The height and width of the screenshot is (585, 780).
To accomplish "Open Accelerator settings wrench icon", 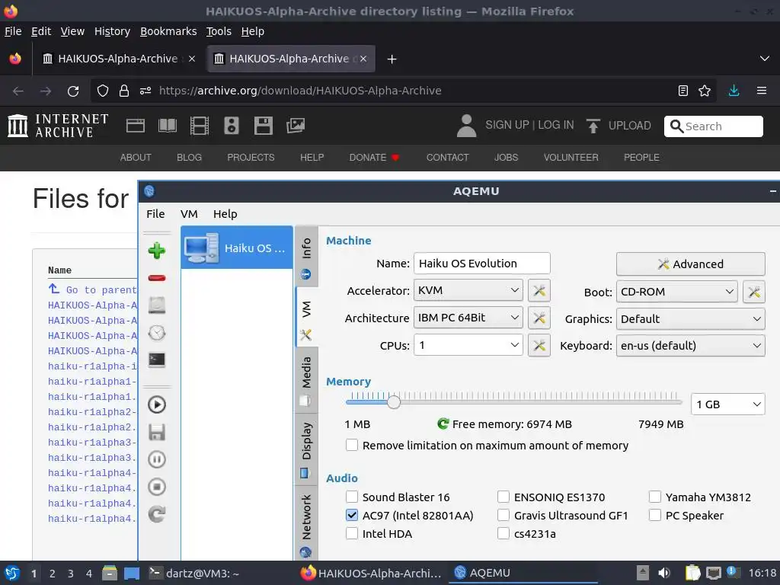I will click(x=539, y=290).
